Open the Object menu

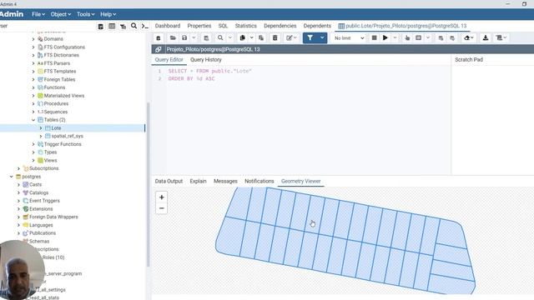[x=61, y=14]
